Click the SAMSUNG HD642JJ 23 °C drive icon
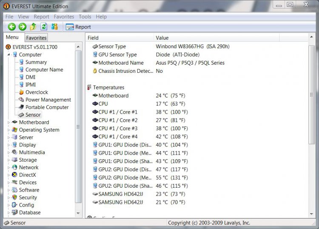This screenshot has width=319, height=229. pyautogui.click(x=95, y=194)
